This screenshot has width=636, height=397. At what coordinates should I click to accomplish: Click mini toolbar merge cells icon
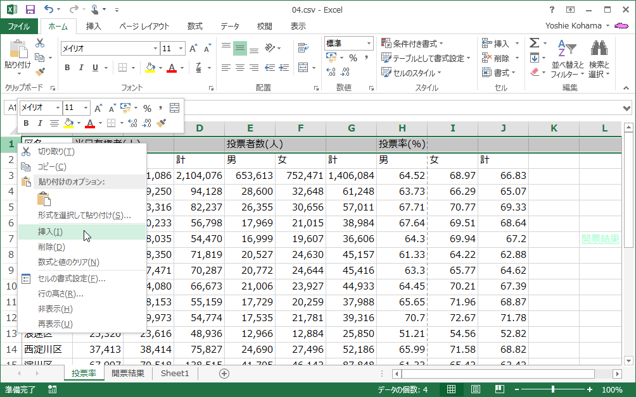point(174,107)
